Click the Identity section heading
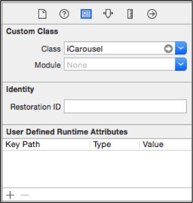 pos(20,90)
